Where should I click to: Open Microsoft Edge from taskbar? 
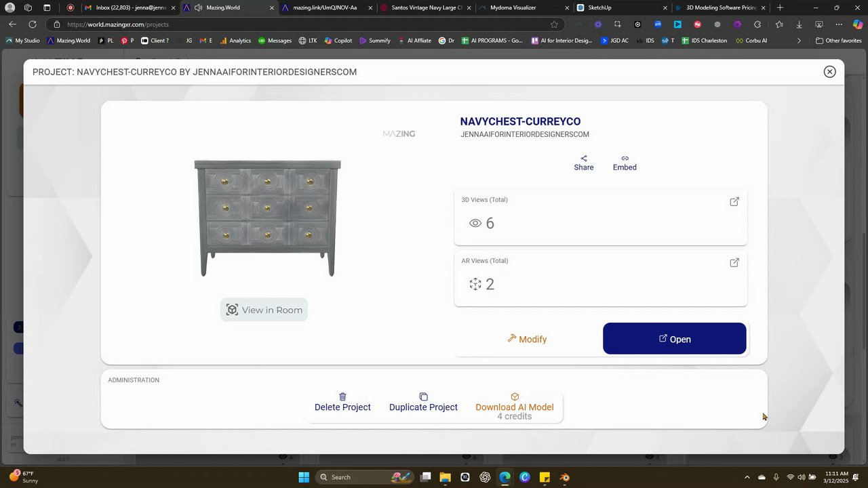pyautogui.click(x=505, y=477)
